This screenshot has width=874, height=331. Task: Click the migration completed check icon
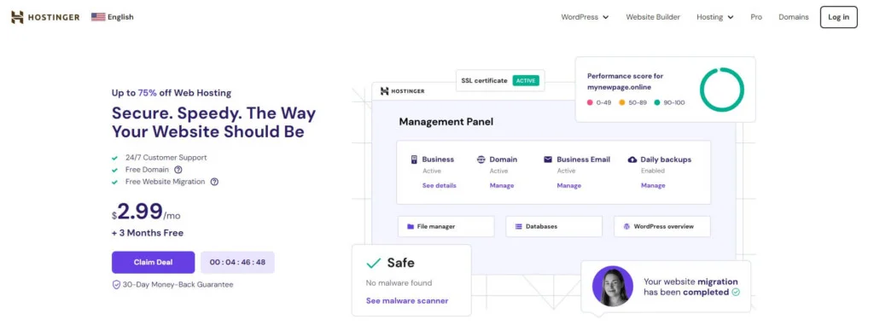(736, 292)
